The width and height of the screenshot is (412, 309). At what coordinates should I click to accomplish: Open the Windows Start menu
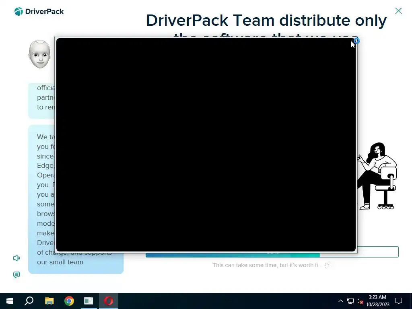coord(10,301)
